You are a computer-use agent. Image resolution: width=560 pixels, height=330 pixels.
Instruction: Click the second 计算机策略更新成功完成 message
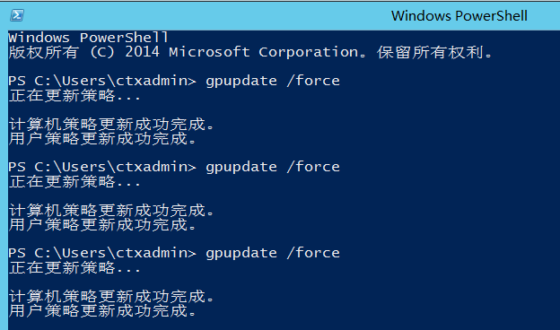[111, 210]
